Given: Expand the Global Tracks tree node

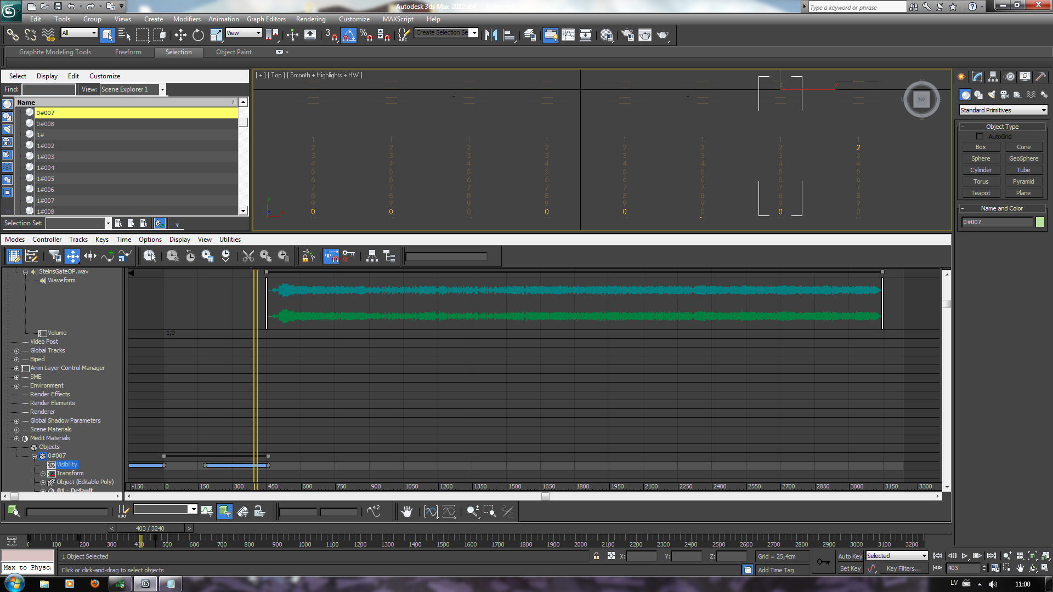Looking at the screenshot, I should [16, 351].
